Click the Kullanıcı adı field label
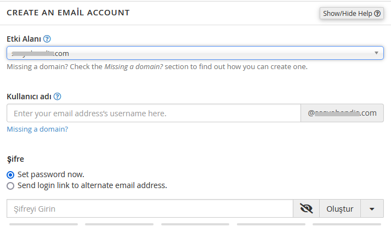This screenshot has width=391, height=238. pyautogui.click(x=29, y=97)
